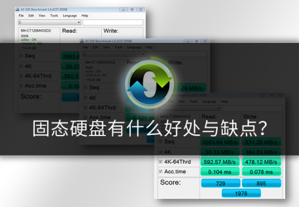Click Score: label in front window
Image resolution: width=299 pixels, height=207 pixels.
pos(170,182)
